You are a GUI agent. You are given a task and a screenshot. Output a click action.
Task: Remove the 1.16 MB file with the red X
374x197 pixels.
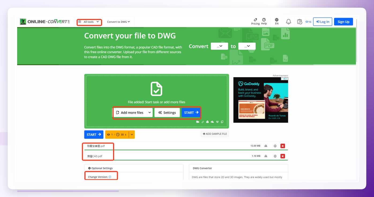coord(283,156)
